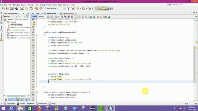198x111 pixels.
Task: Click the Cut scissors icon
Action: [x=22, y=9]
